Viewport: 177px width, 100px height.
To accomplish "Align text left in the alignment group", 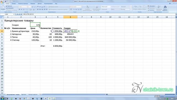I will pos(38,9).
